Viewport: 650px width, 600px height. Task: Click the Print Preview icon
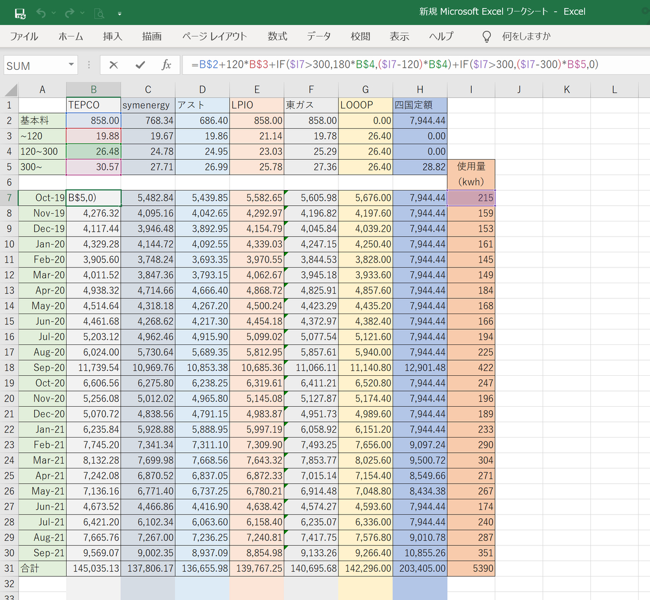click(x=99, y=13)
